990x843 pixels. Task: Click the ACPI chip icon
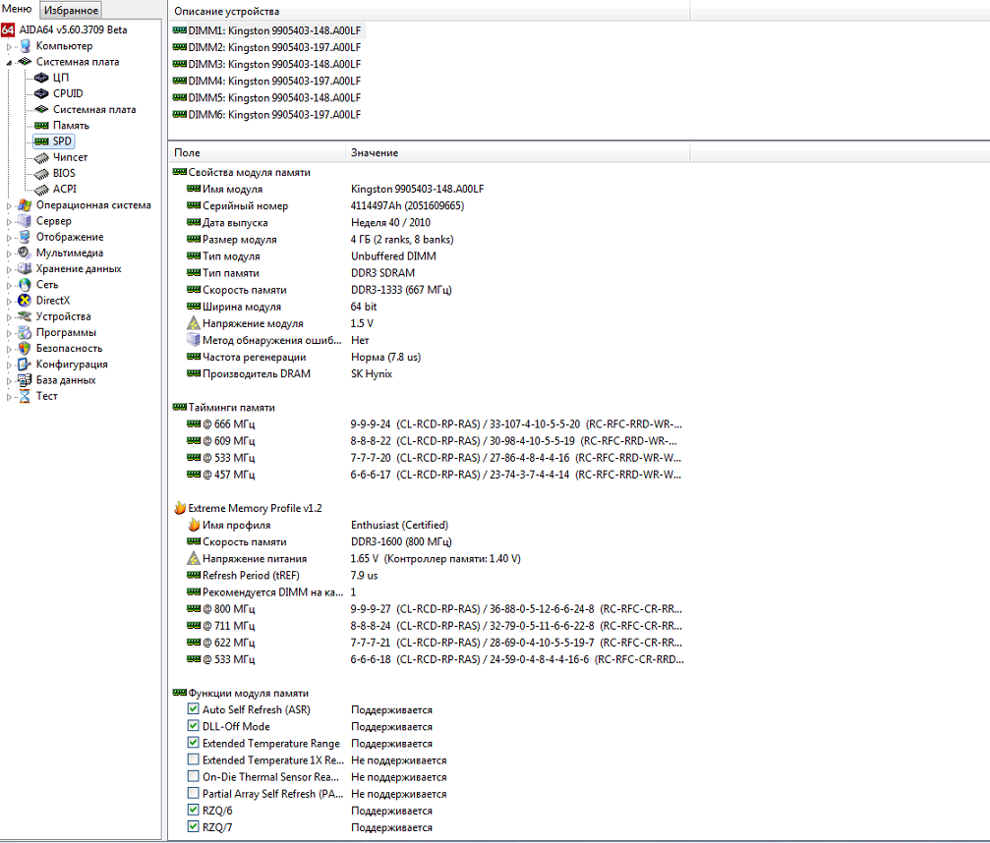click(x=41, y=190)
